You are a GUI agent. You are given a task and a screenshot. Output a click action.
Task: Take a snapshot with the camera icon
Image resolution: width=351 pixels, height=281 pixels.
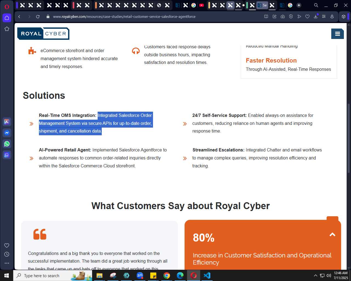(x=283, y=16)
